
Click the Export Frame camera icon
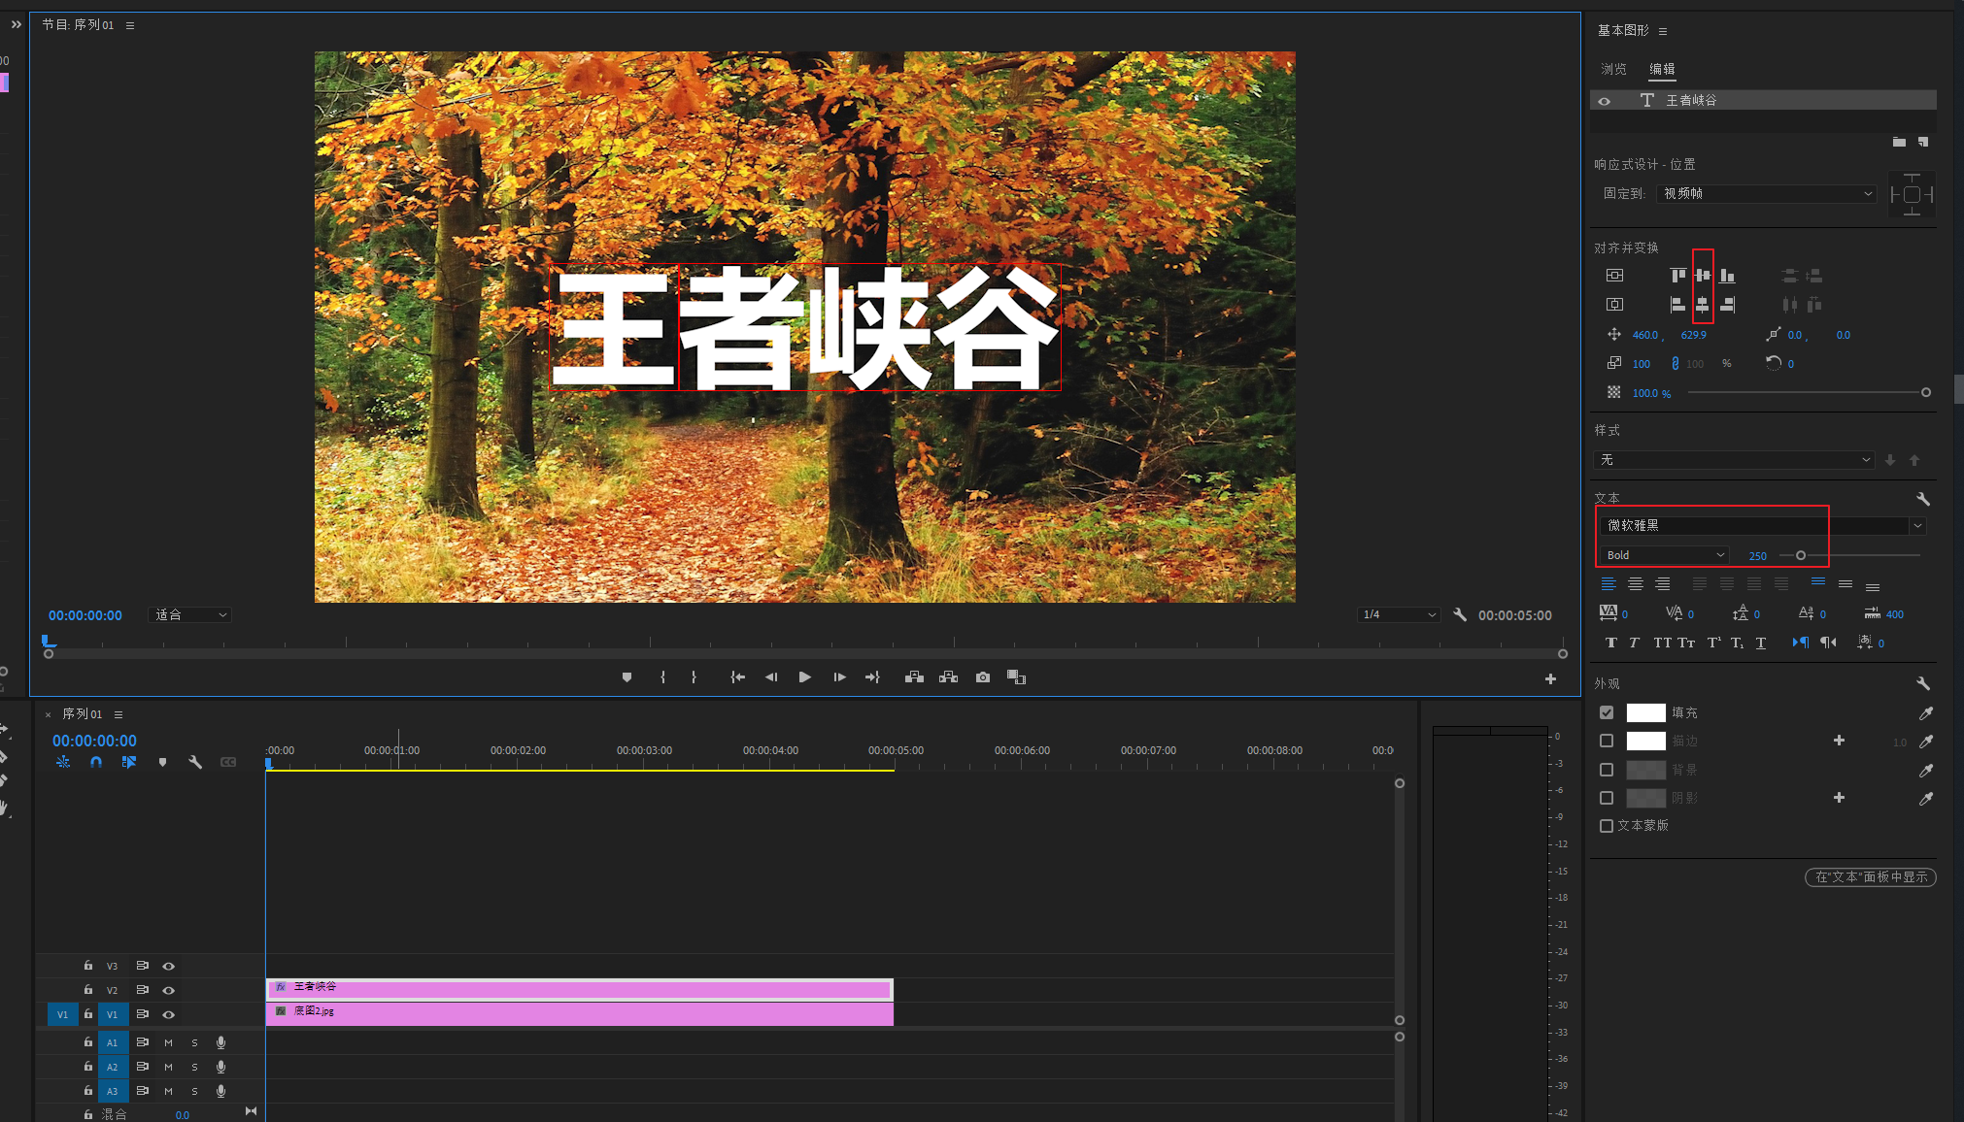(983, 677)
